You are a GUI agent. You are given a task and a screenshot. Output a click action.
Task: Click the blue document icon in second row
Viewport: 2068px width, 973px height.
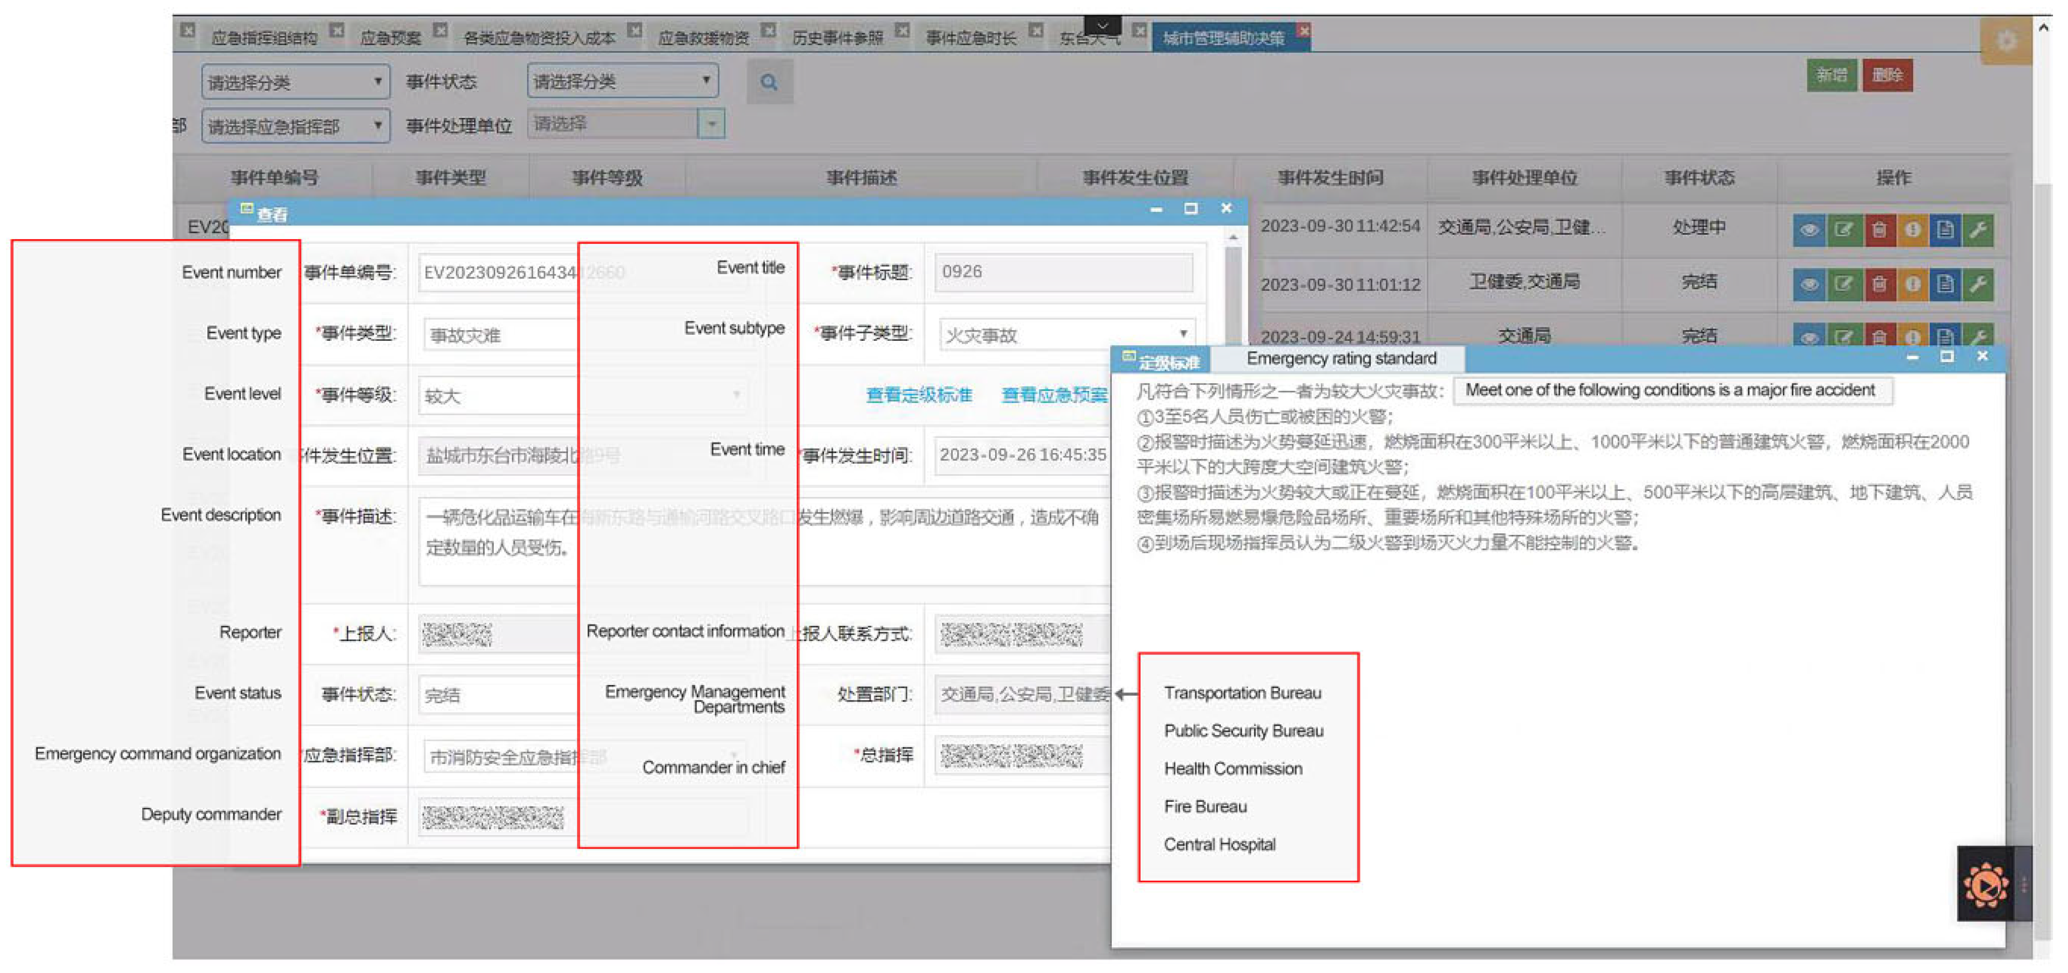pyautogui.click(x=1945, y=284)
